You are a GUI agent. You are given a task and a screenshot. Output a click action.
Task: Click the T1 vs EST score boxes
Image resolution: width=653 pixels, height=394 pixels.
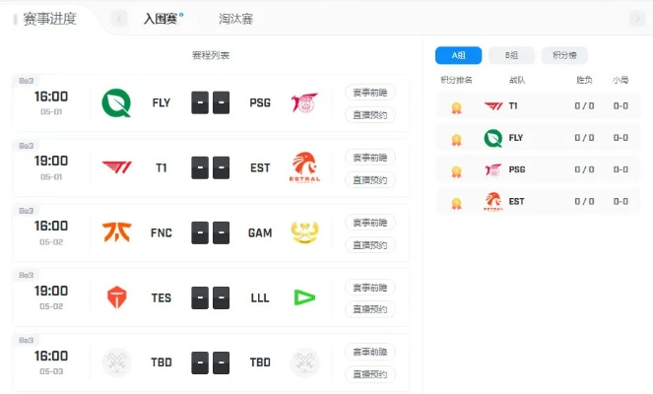click(211, 167)
